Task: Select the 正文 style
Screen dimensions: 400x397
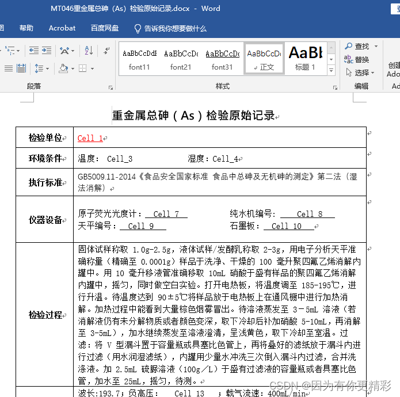Action: point(264,59)
